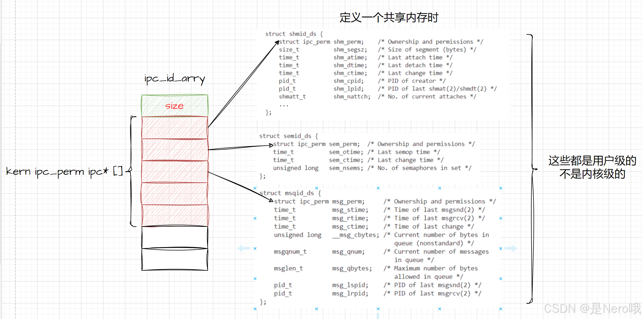Click the sem_nsems; field text
Viewport: 642px width, 319px height.
pyautogui.click(x=346, y=168)
